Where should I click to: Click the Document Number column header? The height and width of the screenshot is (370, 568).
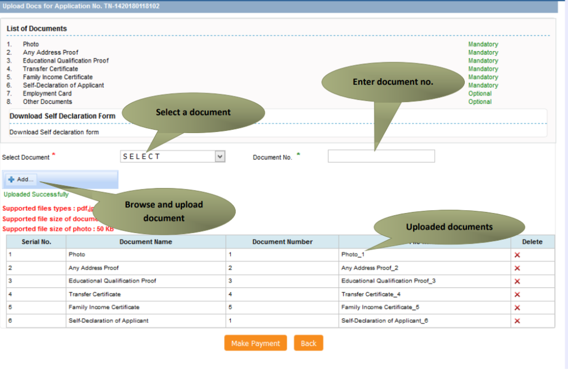(x=282, y=242)
